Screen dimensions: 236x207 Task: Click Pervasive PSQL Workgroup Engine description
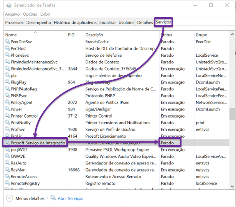117,150
